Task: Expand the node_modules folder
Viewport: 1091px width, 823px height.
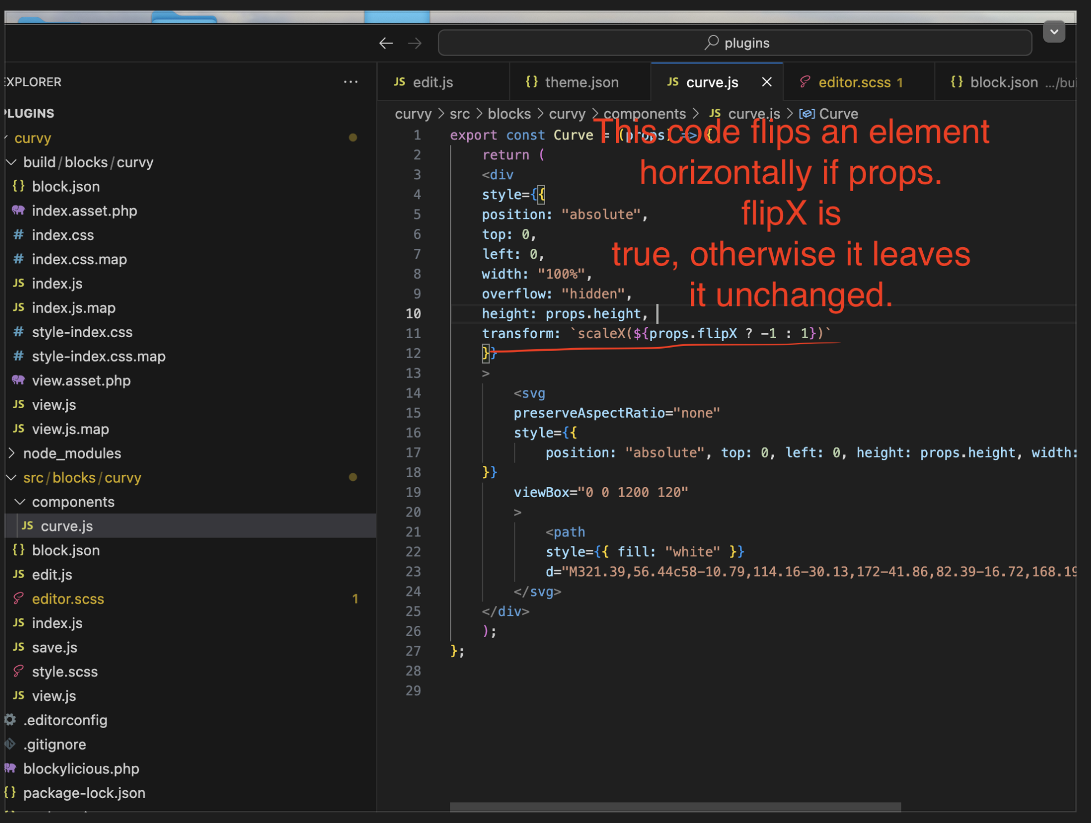Action: tap(191, 453)
